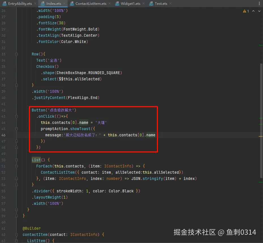Open the ContactListItem.ets tab
The height and width of the screenshot is (243, 263).
point(91,3)
